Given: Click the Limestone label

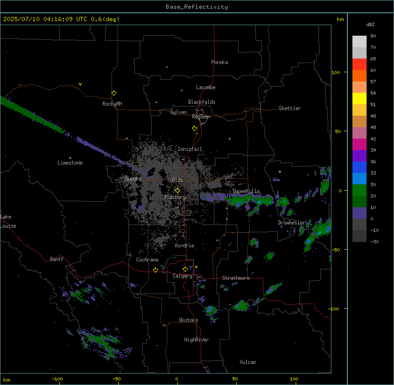Looking at the screenshot, I should [x=70, y=163].
